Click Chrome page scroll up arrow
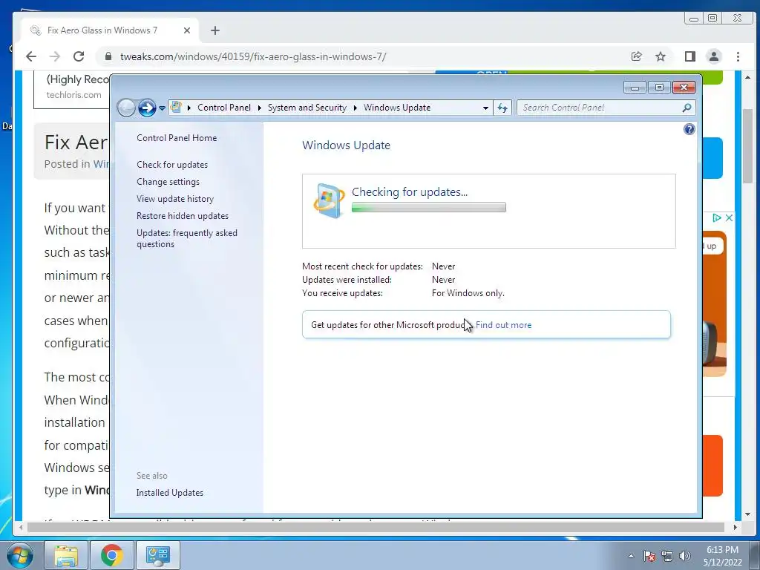Image resolution: width=760 pixels, height=570 pixels. 748,77
